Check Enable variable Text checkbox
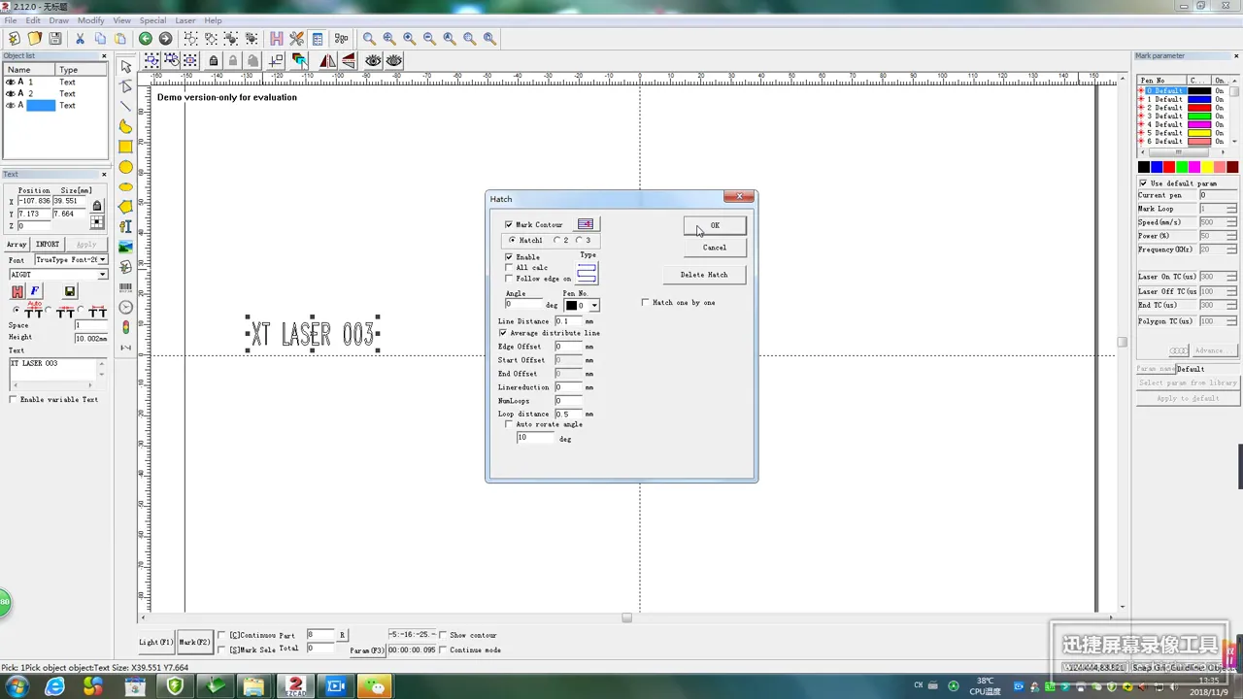The width and height of the screenshot is (1243, 699). [13, 400]
